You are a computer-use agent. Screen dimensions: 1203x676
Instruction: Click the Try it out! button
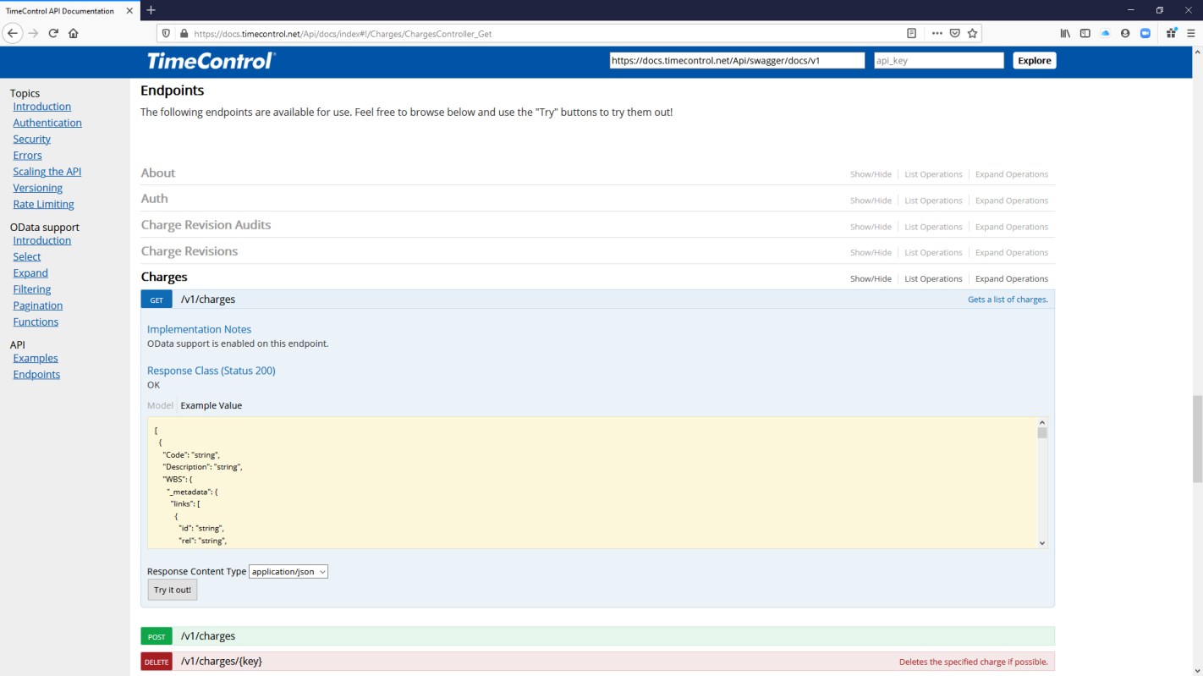tap(173, 590)
